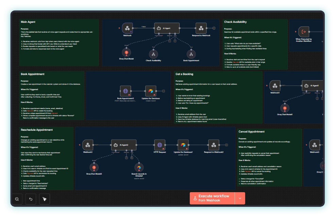This screenshot has height=217, width=335.
Task: Open the Respond to Webhook node
Action: point(201,28)
